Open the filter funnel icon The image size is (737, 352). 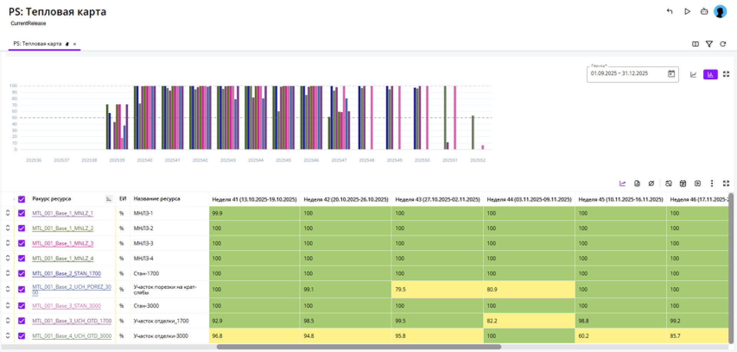click(709, 44)
